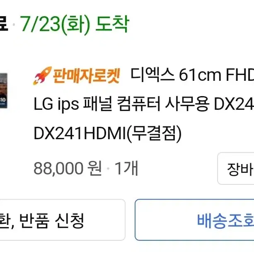Click the green 7/23(화) arrival date
The height and width of the screenshot is (254, 254).
pos(55,25)
